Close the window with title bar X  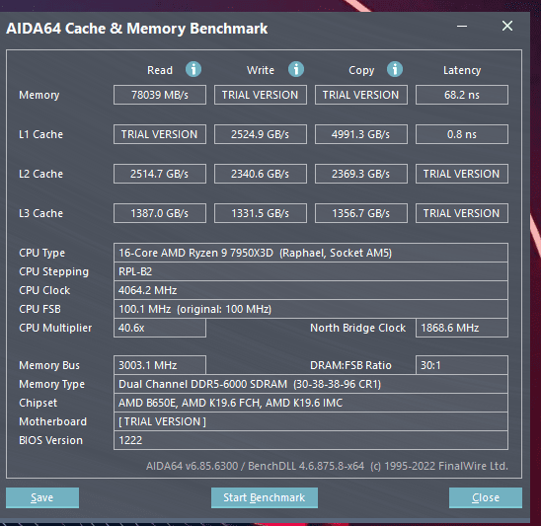click(507, 26)
